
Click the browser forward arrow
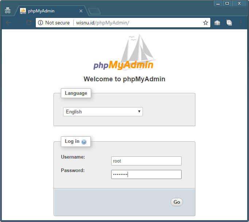tap(19, 23)
